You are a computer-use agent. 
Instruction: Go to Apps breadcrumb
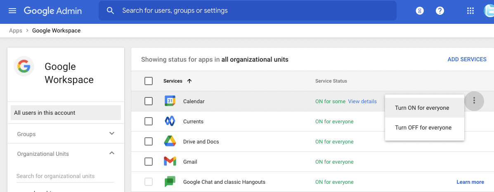(15, 30)
